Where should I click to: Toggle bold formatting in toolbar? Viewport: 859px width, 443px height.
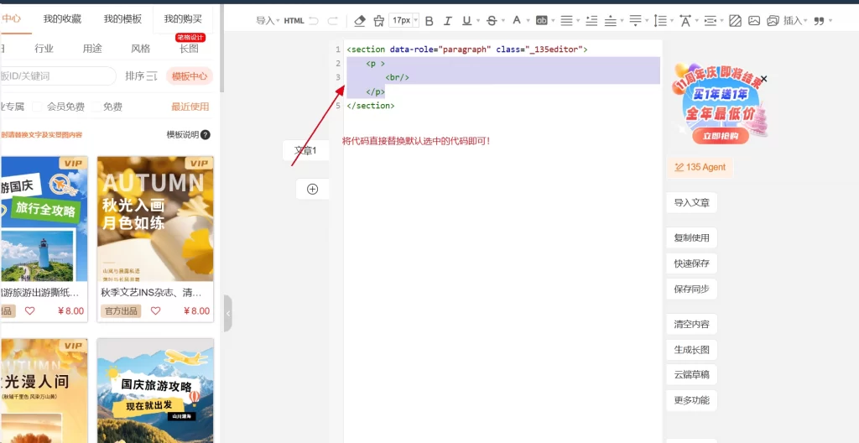tap(429, 20)
